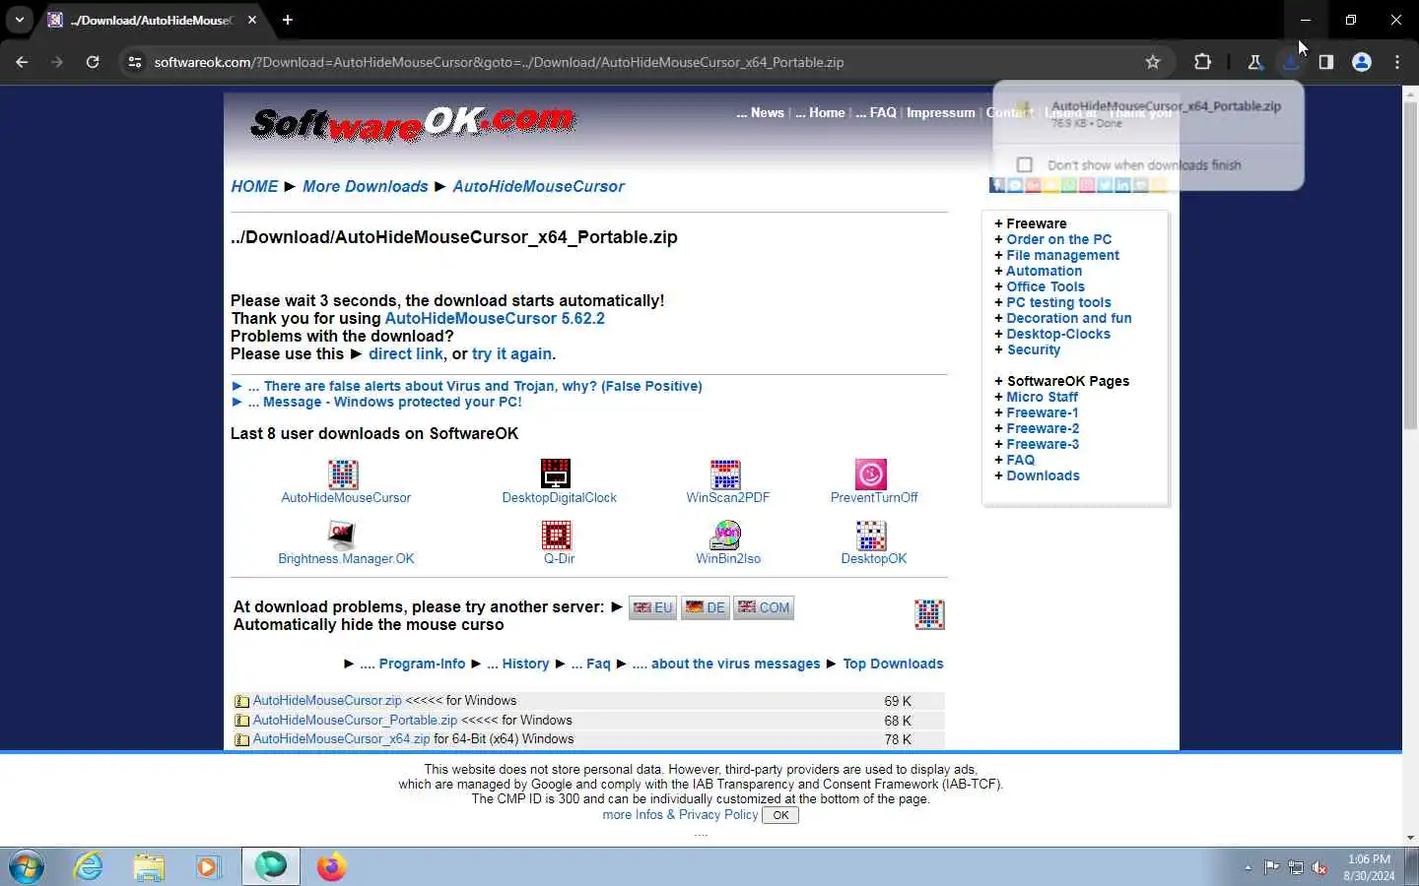This screenshot has width=1419, height=886.
Task: Open the tab search dropdown arrow
Action: pyautogui.click(x=20, y=20)
